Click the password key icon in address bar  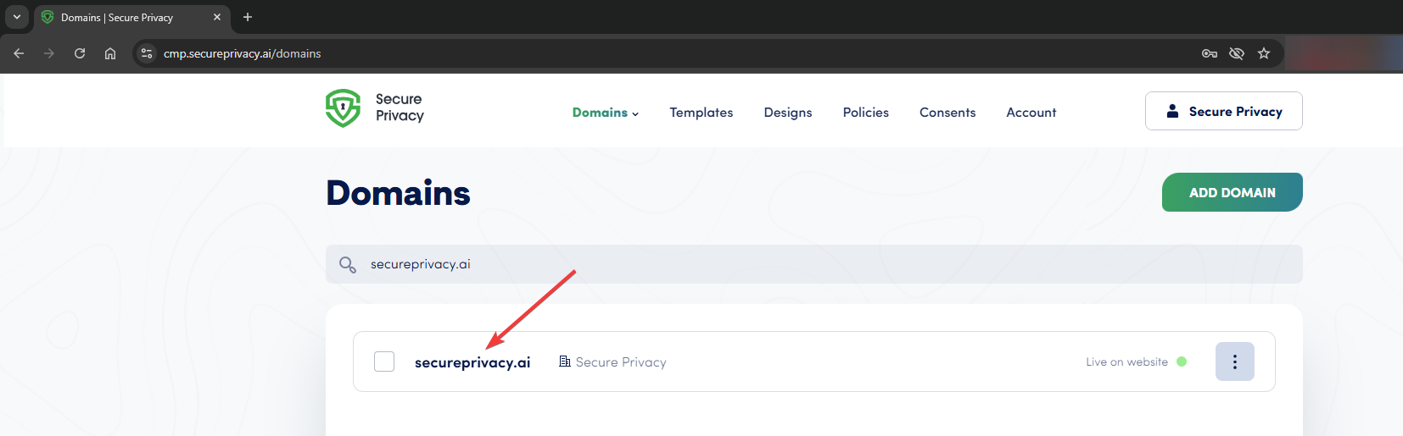[1210, 53]
